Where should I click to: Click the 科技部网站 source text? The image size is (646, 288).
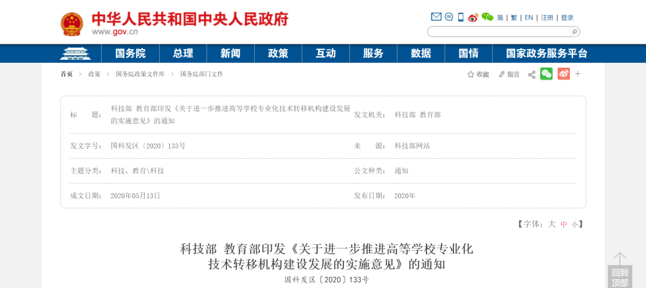[412, 145]
